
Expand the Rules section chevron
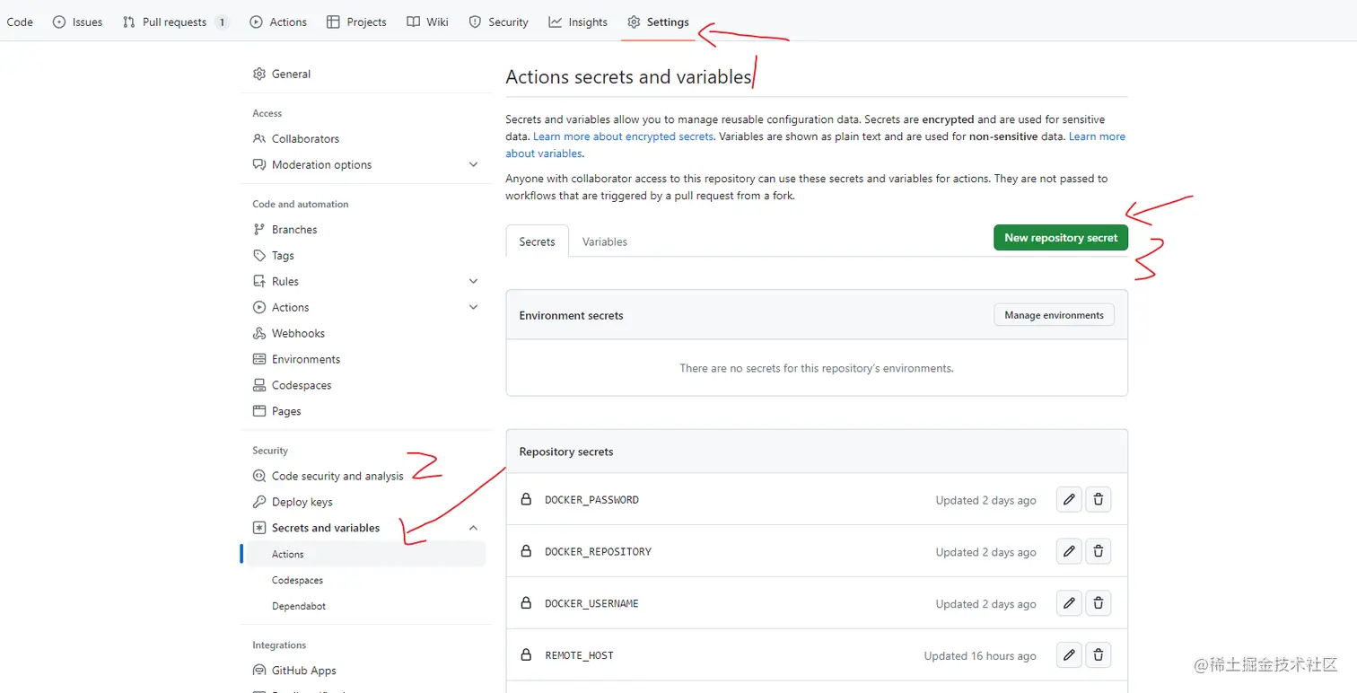[x=474, y=282]
